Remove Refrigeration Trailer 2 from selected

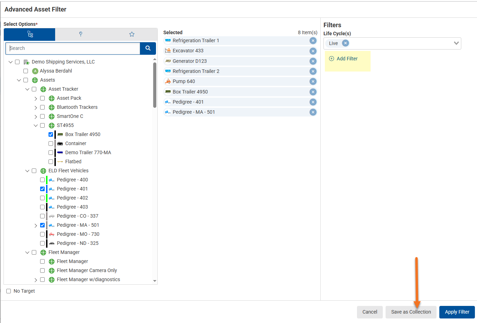tap(313, 71)
